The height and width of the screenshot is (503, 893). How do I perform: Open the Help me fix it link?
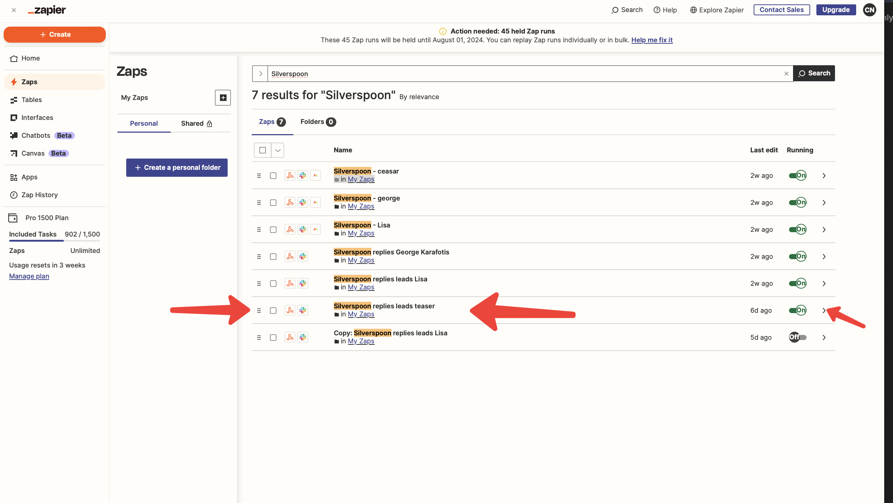pyautogui.click(x=652, y=40)
